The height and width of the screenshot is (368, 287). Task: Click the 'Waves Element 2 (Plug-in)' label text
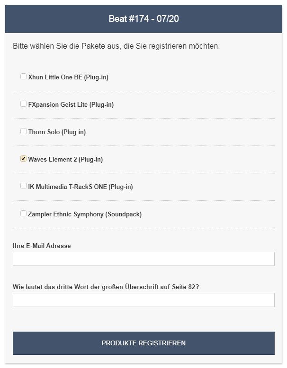[x=65, y=159]
